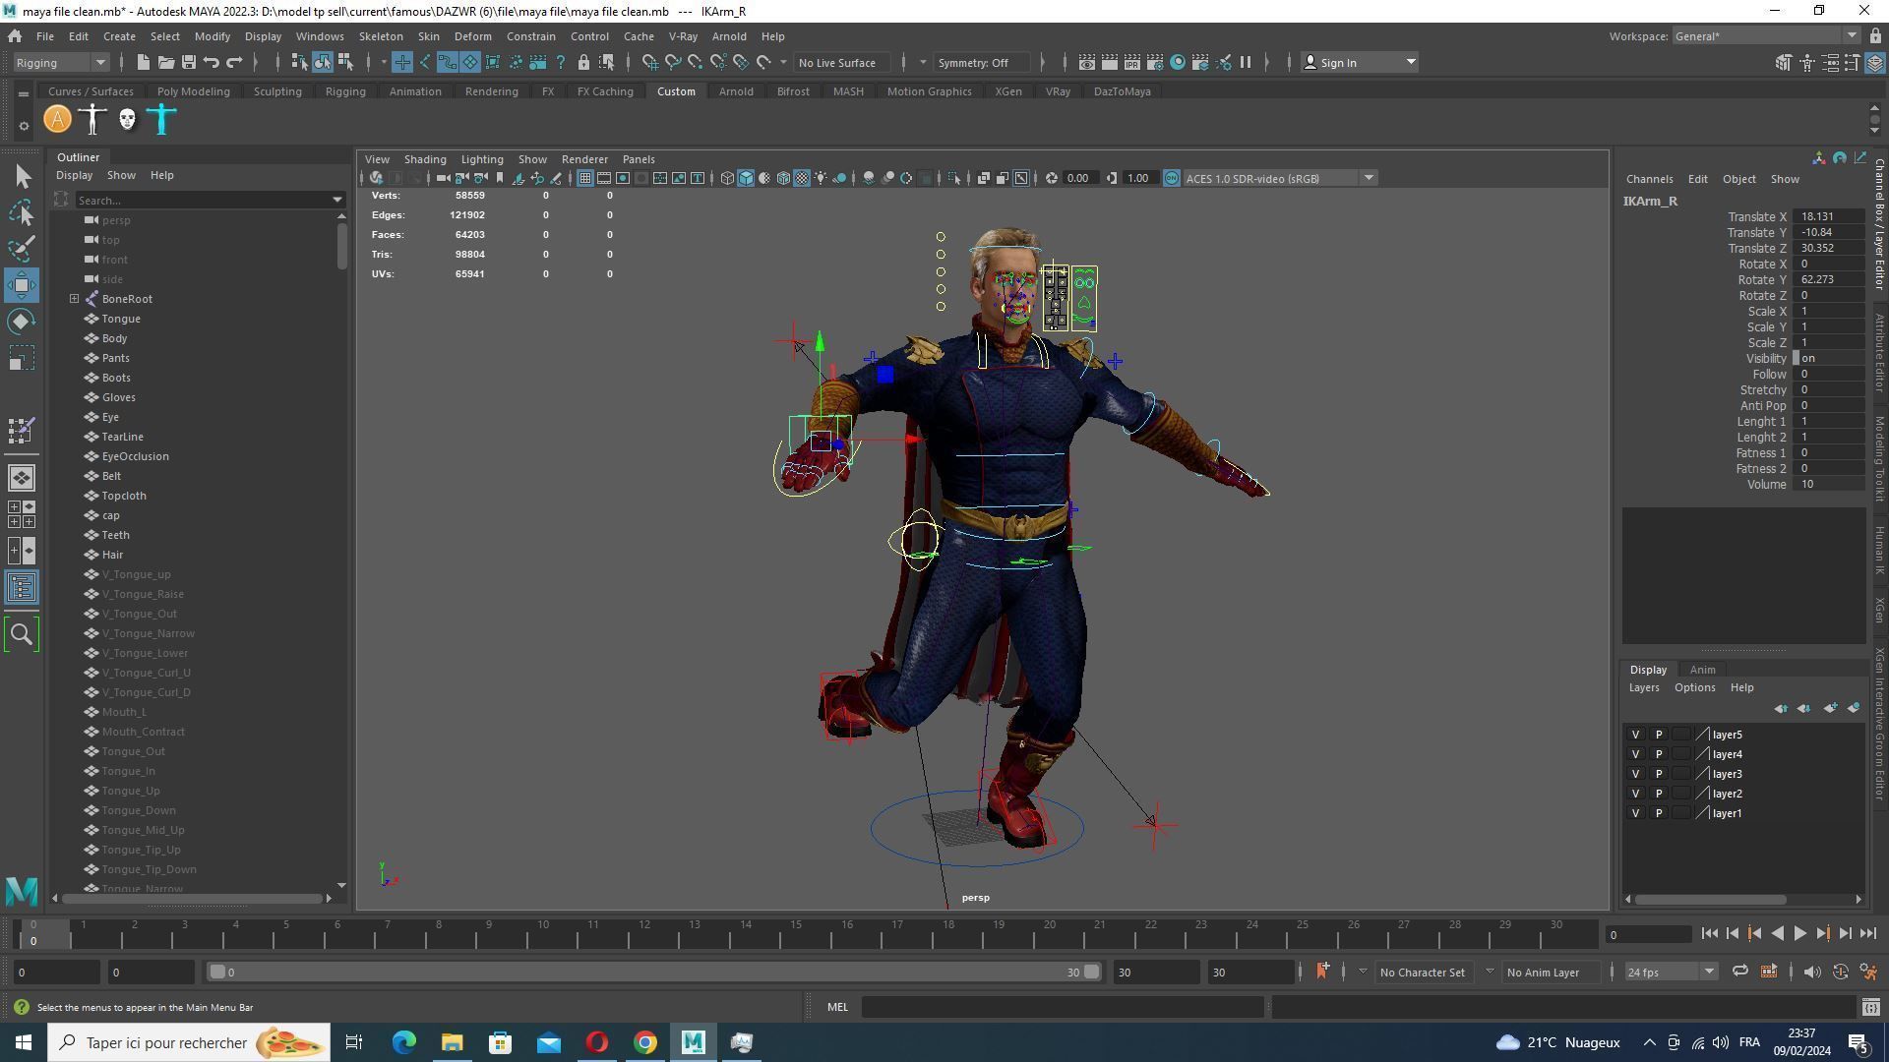Viewport: 1889px width, 1062px height.
Task: Click the skull shelf icon
Action: [127, 120]
